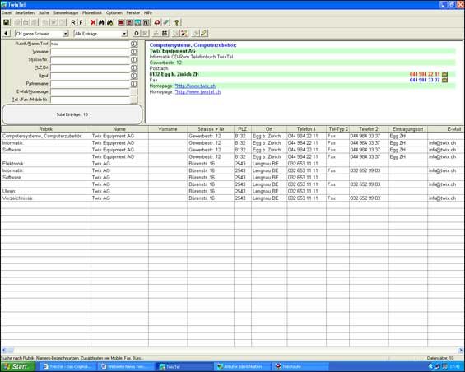
Task: Sort by the Telefon 1 column header
Action: click(x=306, y=129)
